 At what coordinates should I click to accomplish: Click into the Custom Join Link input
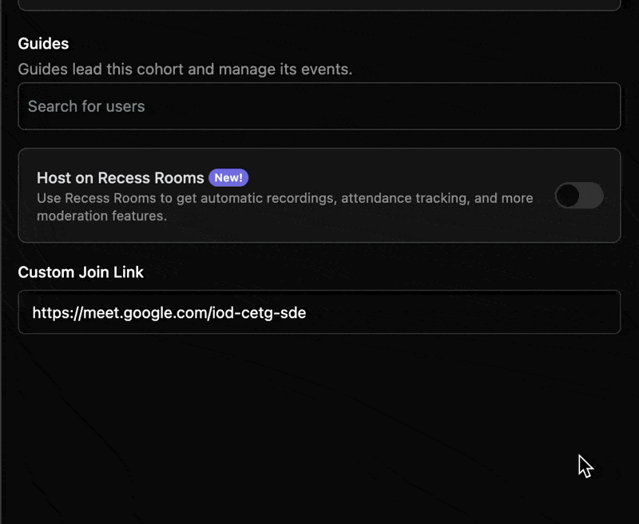tap(319, 312)
